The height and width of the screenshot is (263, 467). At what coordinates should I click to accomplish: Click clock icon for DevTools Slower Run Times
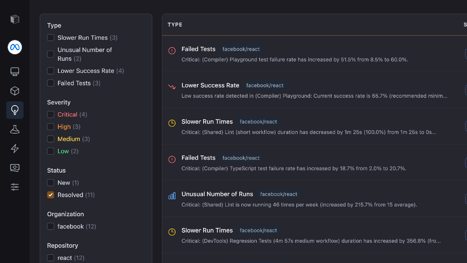[172, 232]
